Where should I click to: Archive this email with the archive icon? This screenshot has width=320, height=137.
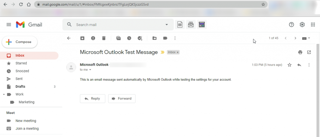(x=82, y=38)
